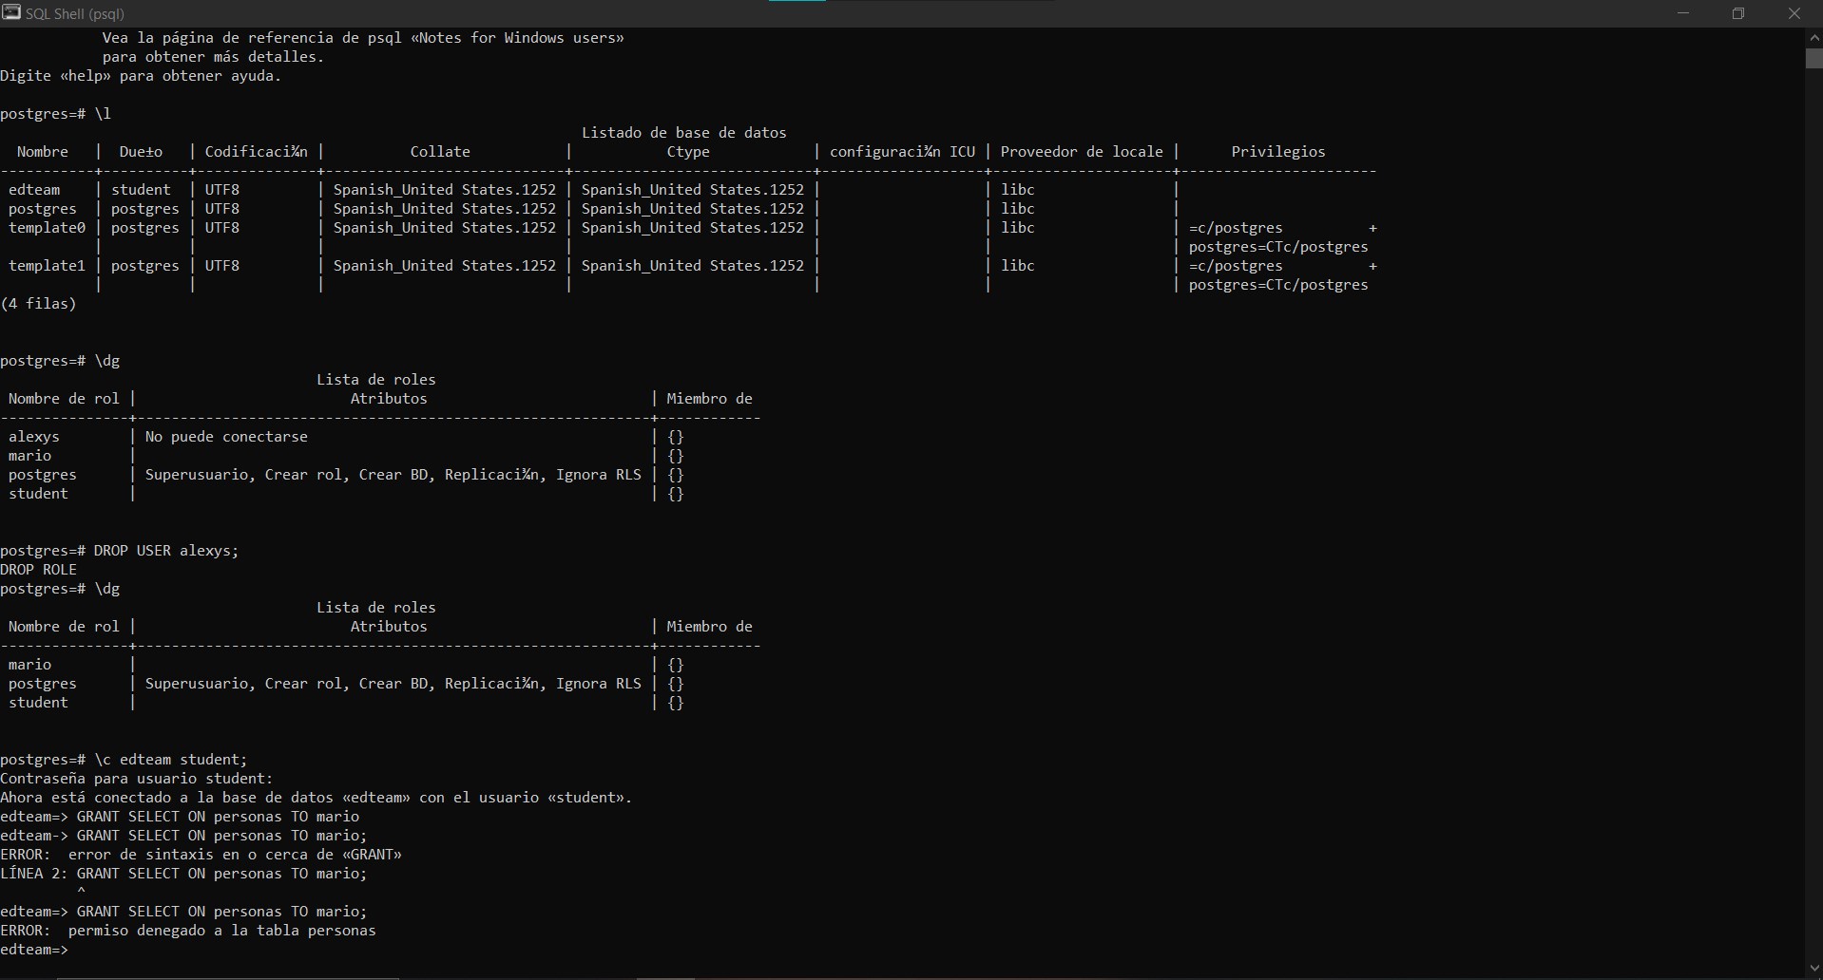
Task: Select the edteam database row name
Action: pos(34,190)
